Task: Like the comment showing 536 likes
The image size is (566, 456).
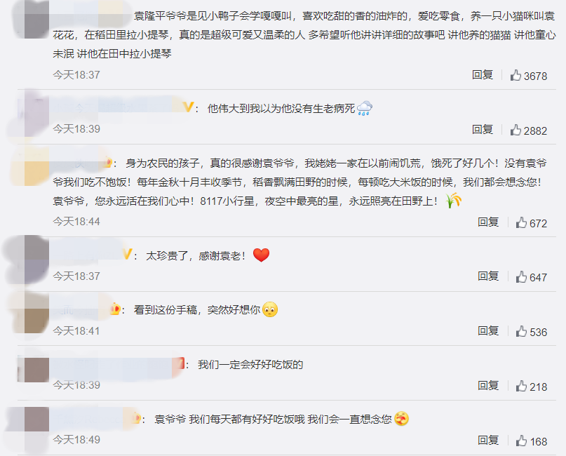Action: tap(521, 331)
